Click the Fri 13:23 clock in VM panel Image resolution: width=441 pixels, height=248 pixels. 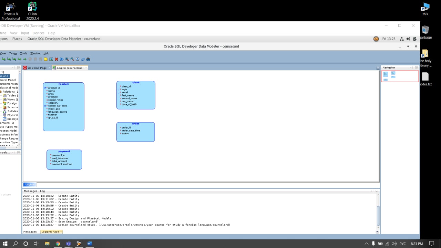[389, 39]
